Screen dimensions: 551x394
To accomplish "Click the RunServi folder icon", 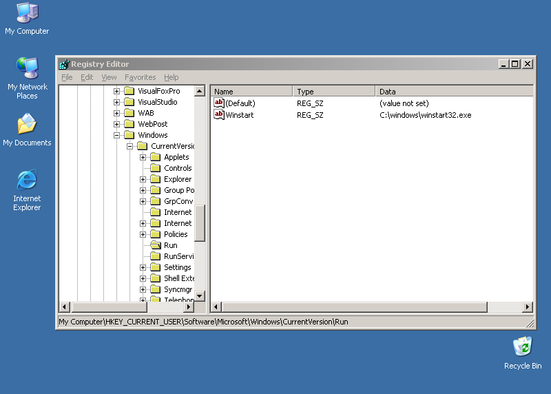I will click(x=156, y=256).
